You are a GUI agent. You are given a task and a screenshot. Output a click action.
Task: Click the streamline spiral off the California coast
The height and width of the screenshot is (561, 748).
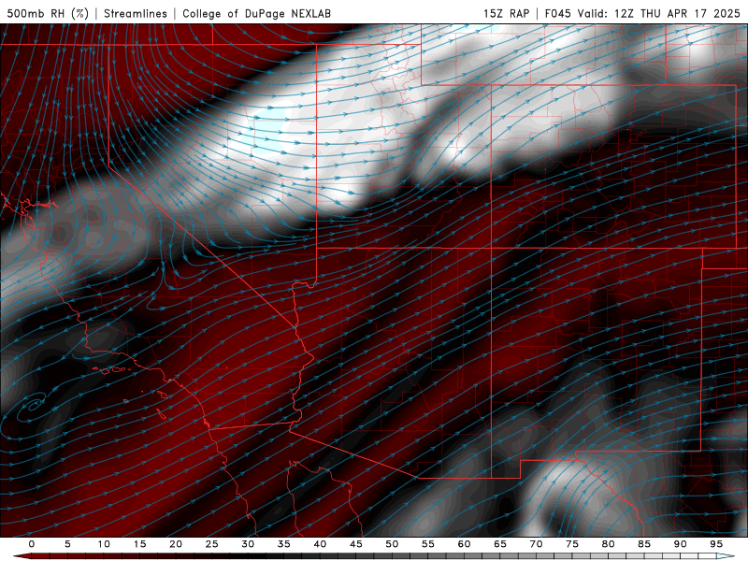tap(32, 406)
